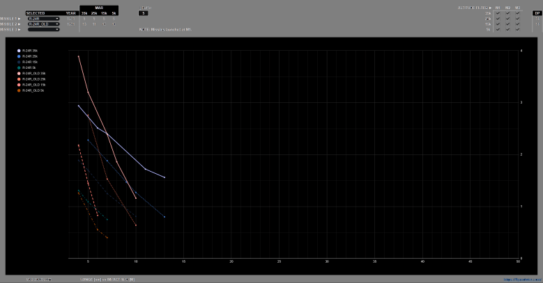Click the R-24R_OLD 5k legend dot

click(x=20, y=90)
